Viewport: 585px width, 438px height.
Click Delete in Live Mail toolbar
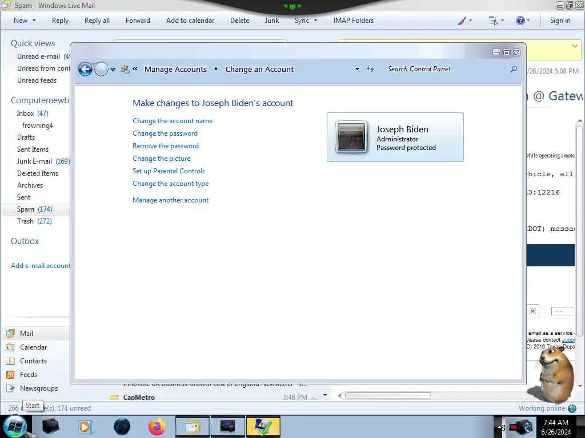tap(239, 21)
